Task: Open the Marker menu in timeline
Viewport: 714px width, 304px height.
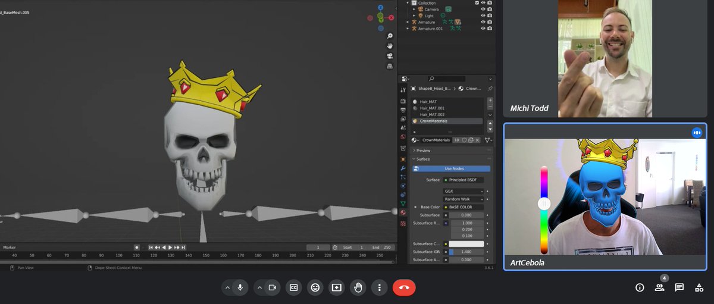Action: [10, 247]
